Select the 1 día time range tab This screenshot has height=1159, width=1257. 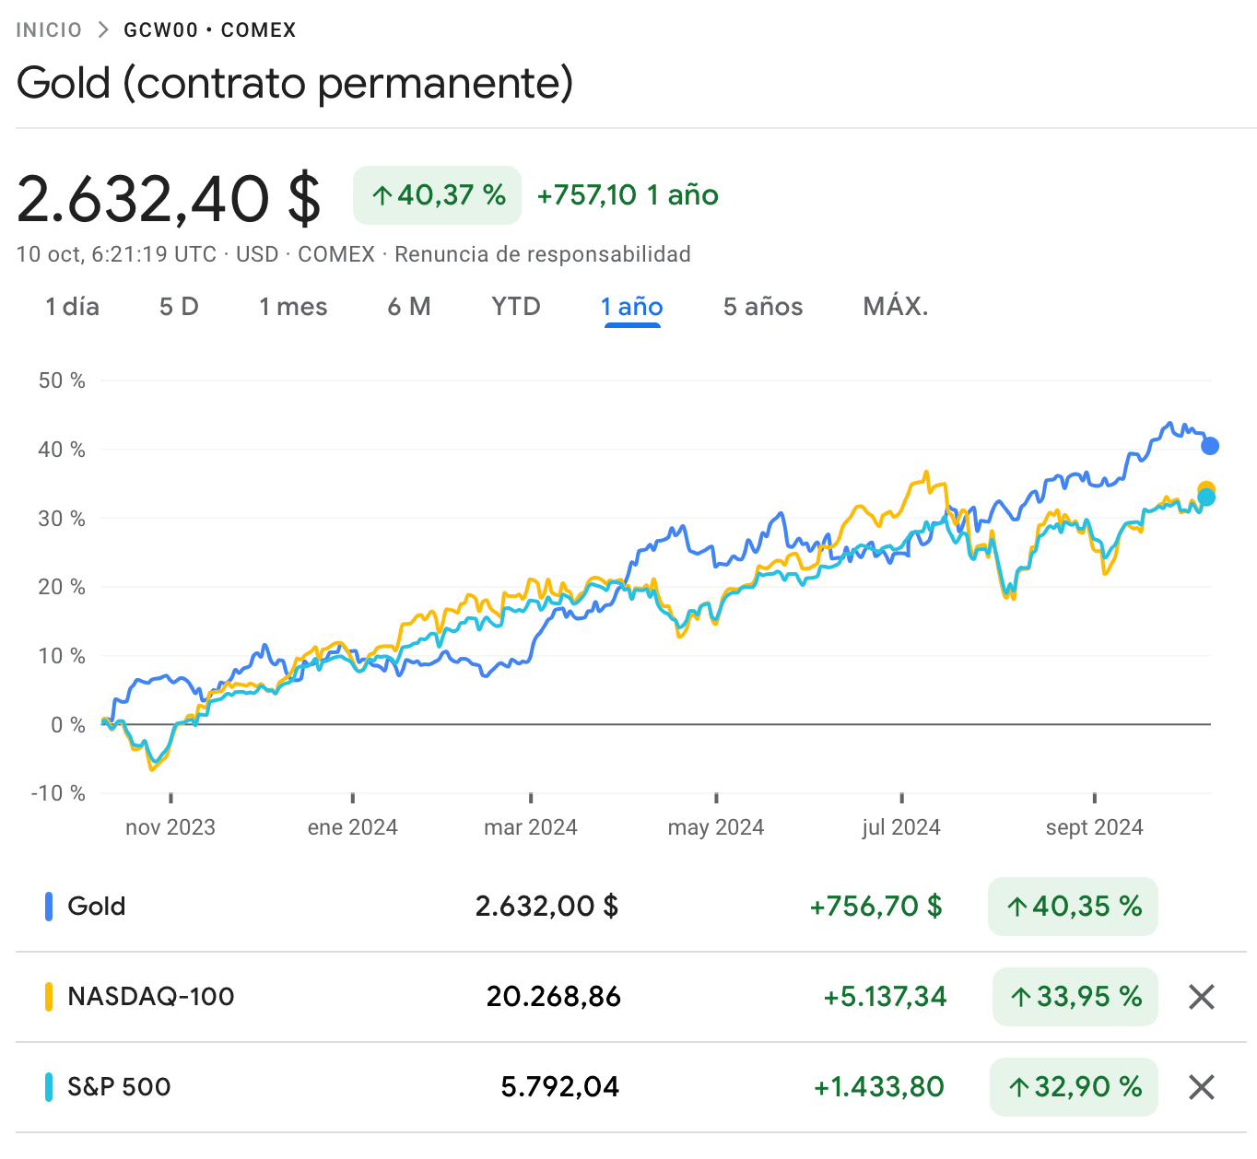(x=73, y=307)
